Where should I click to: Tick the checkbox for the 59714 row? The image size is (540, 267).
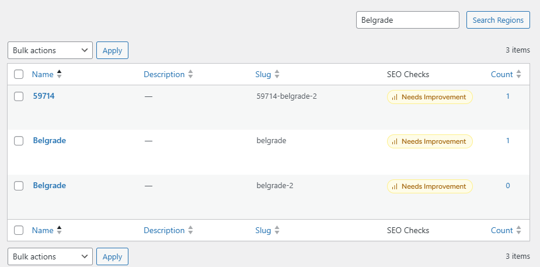(19, 96)
